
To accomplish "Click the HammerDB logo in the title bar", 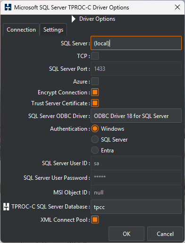I will point(8,7).
